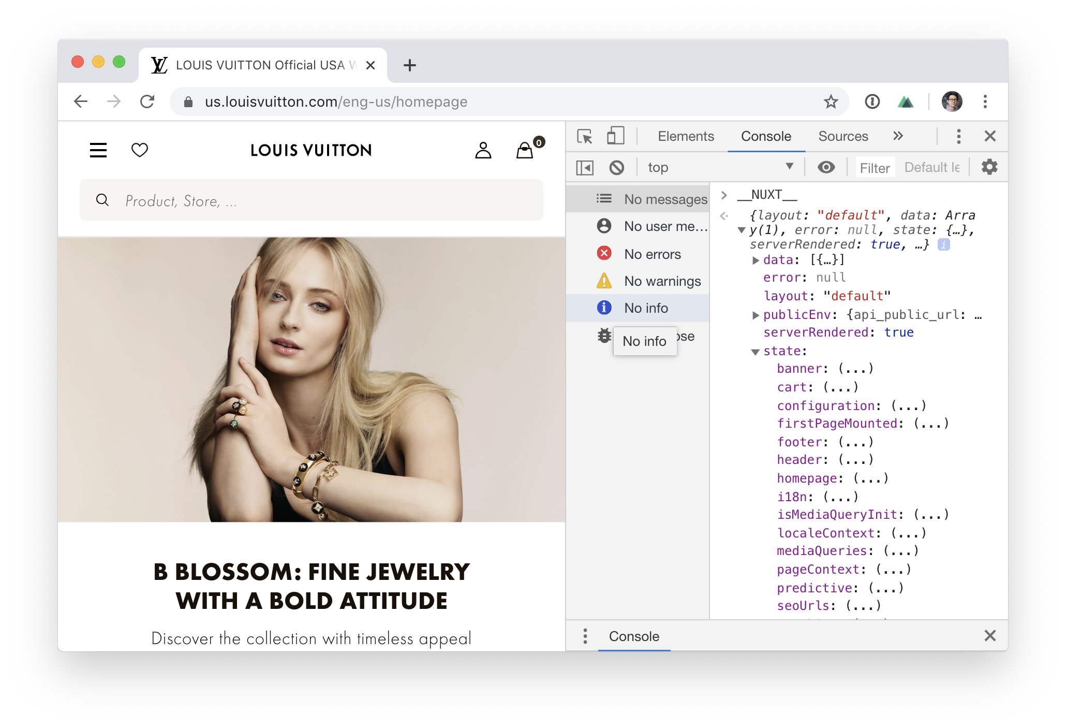This screenshot has width=1066, height=728.
Task: Create a live expression (eye icon)
Action: point(826,167)
